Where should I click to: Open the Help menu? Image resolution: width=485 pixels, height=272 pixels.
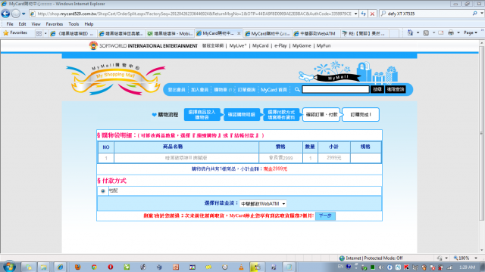(x=89, y=23)
